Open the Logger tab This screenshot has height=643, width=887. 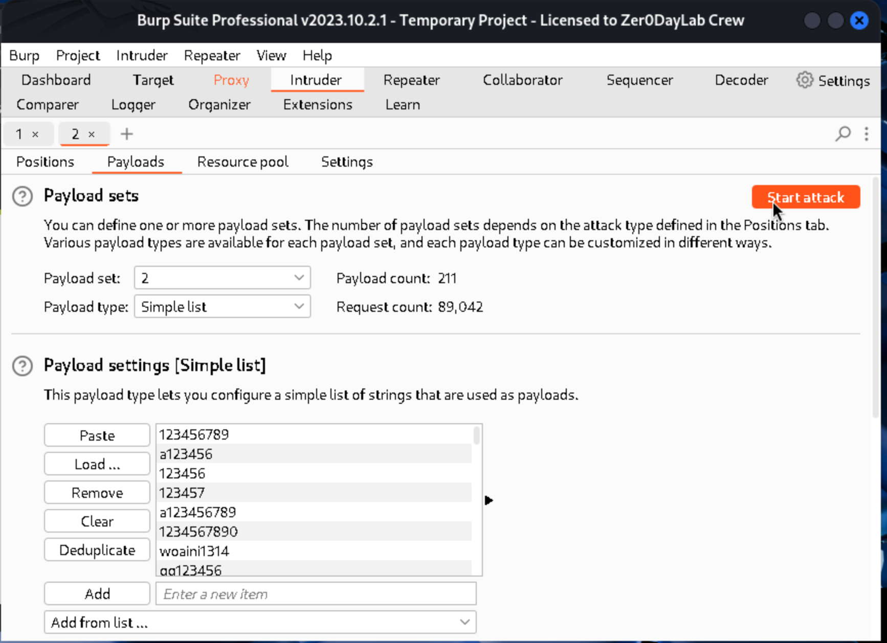[x=133, y=105]
